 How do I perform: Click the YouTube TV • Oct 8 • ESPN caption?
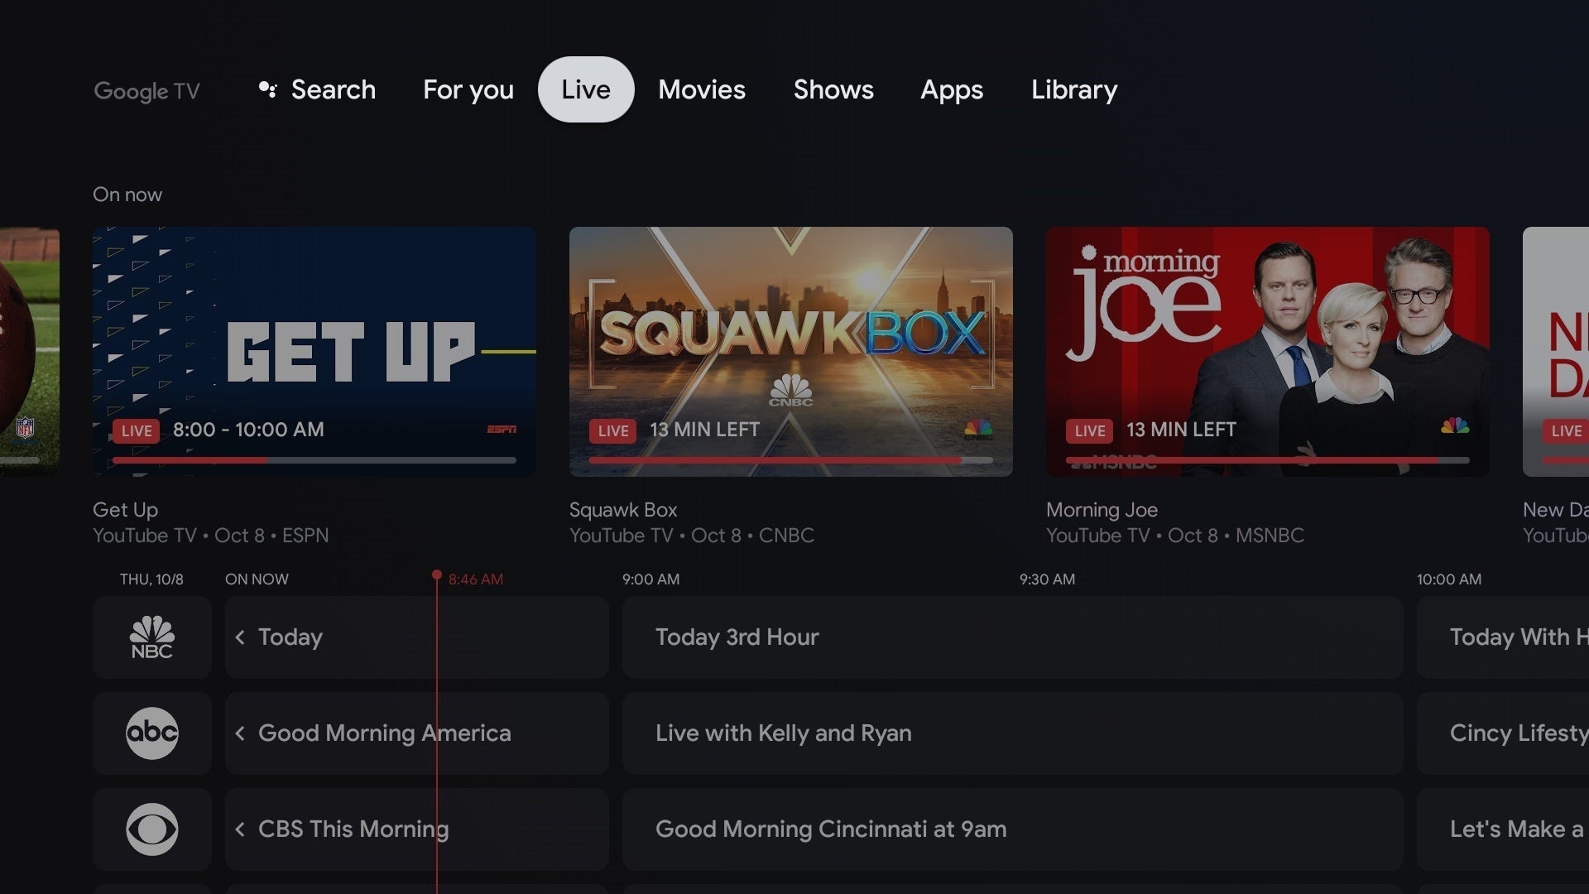(211, 536)
